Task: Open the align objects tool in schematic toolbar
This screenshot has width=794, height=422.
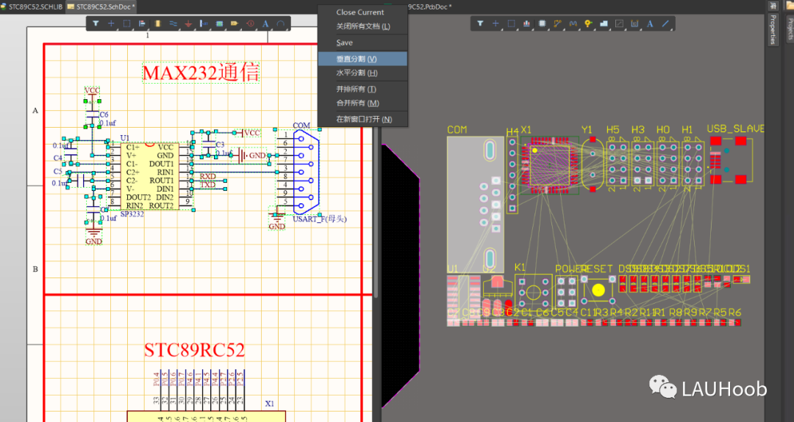Action: coord(142,23)
